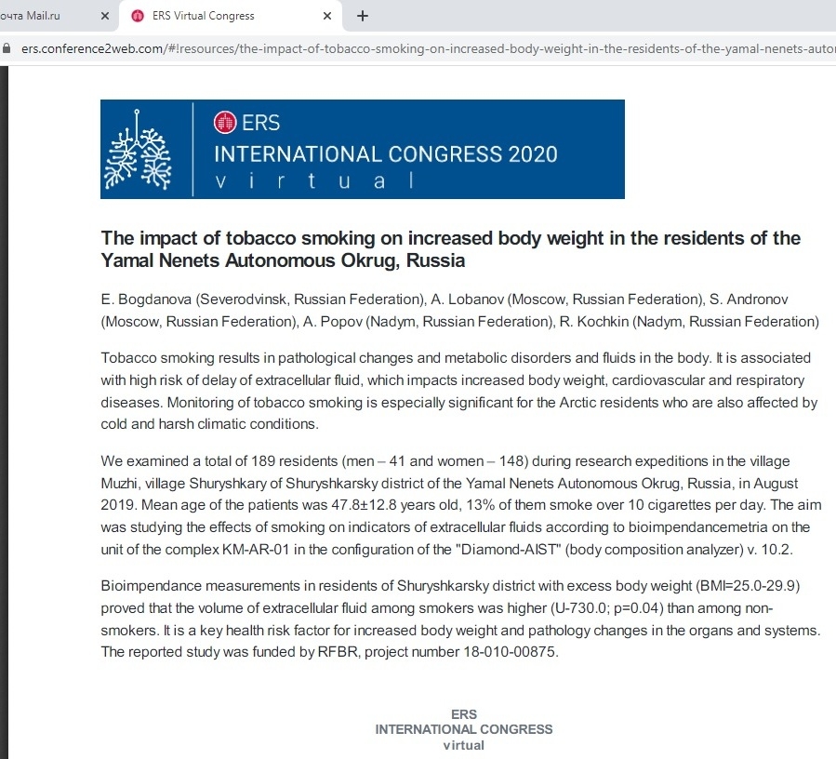The height and width of the screenshot is (759, 836).
Task: Click author name R. Kochkin
Action: (x=594, y=322)
